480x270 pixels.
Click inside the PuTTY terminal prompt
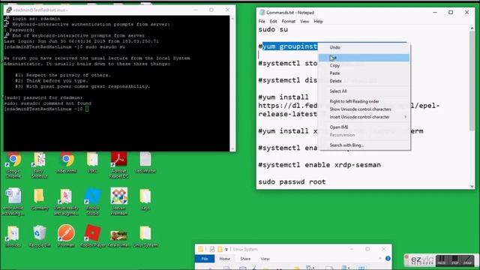[87, 109]
